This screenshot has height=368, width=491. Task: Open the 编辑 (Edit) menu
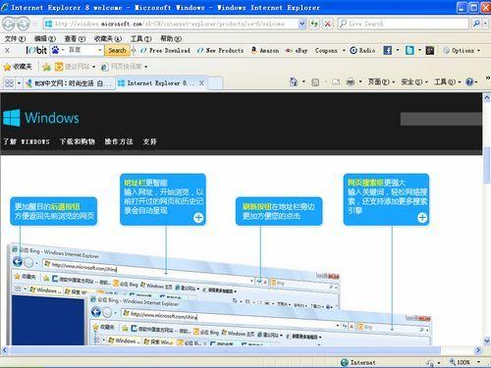click(45, 38)
